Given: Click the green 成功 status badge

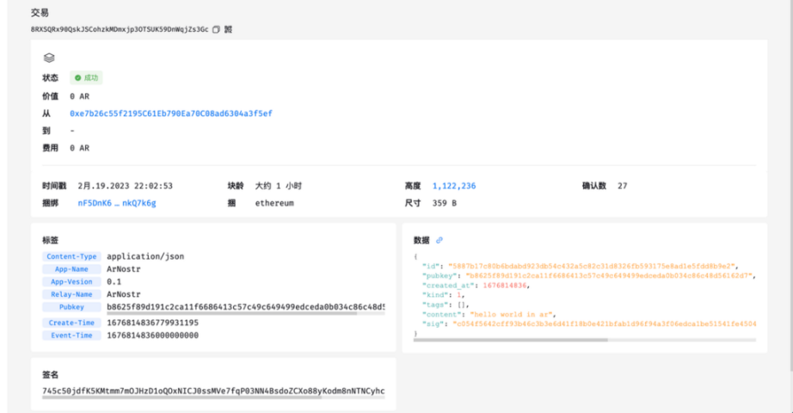Looking at the screenshot, I should click(x=86, y=78).
